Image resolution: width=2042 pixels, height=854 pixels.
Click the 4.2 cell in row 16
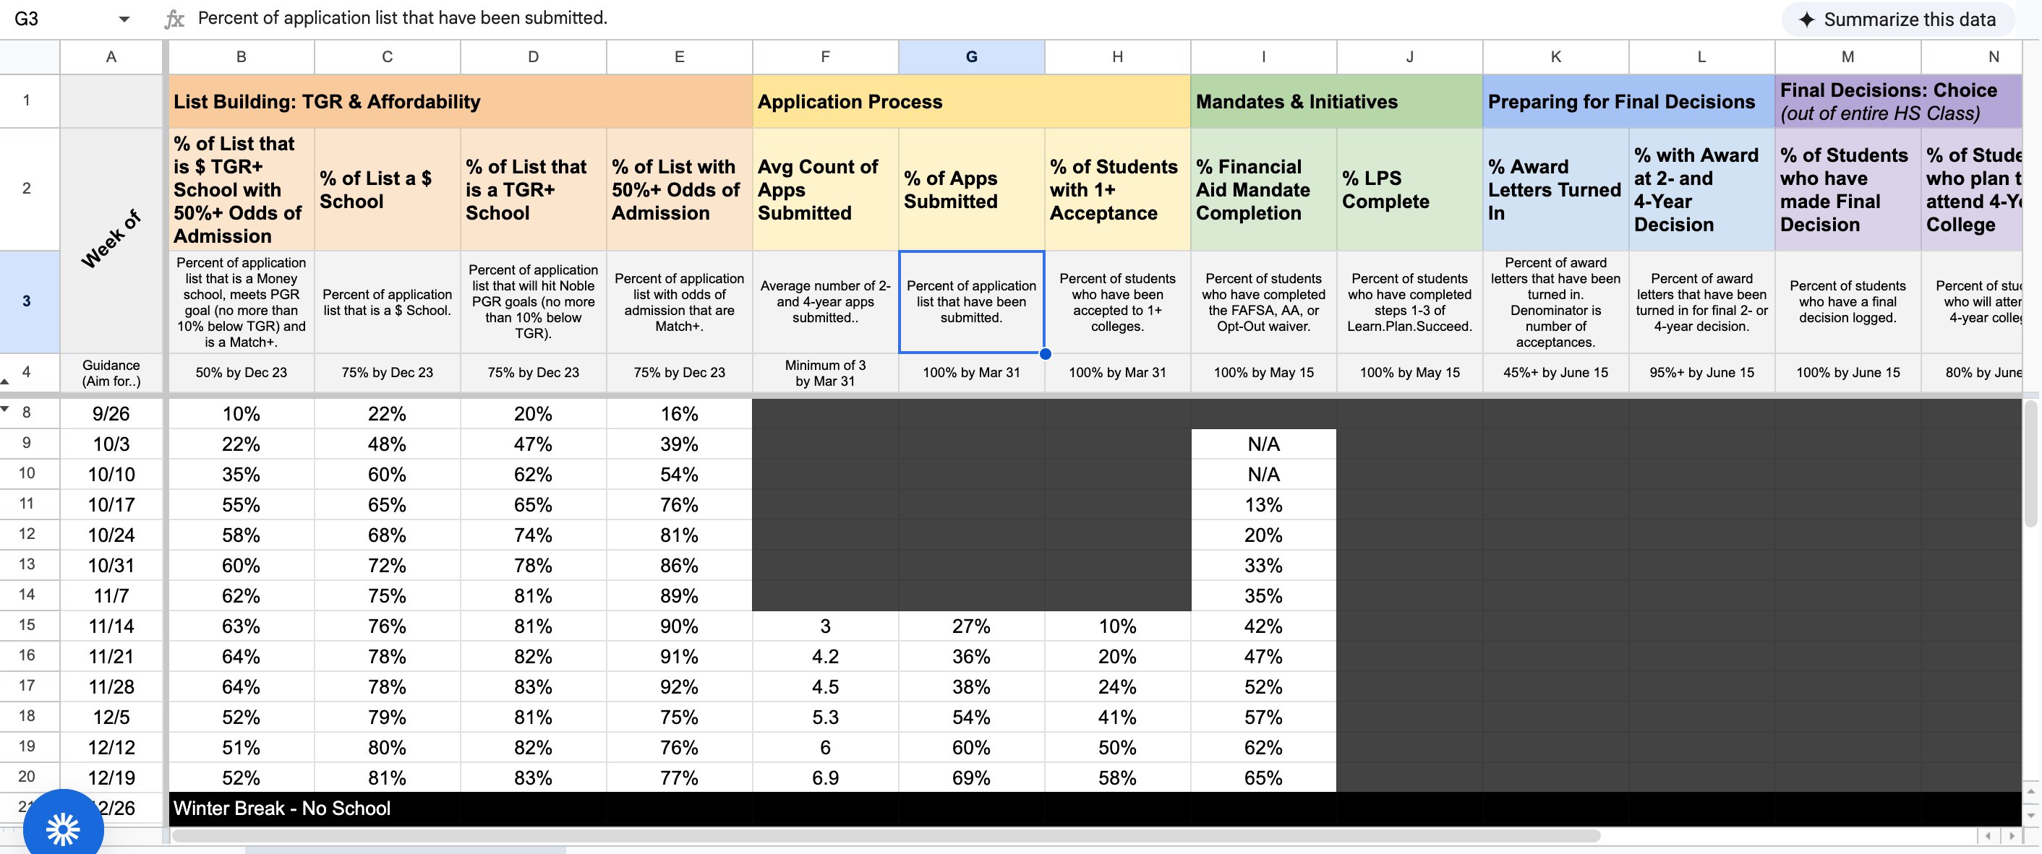click(825, 656)
